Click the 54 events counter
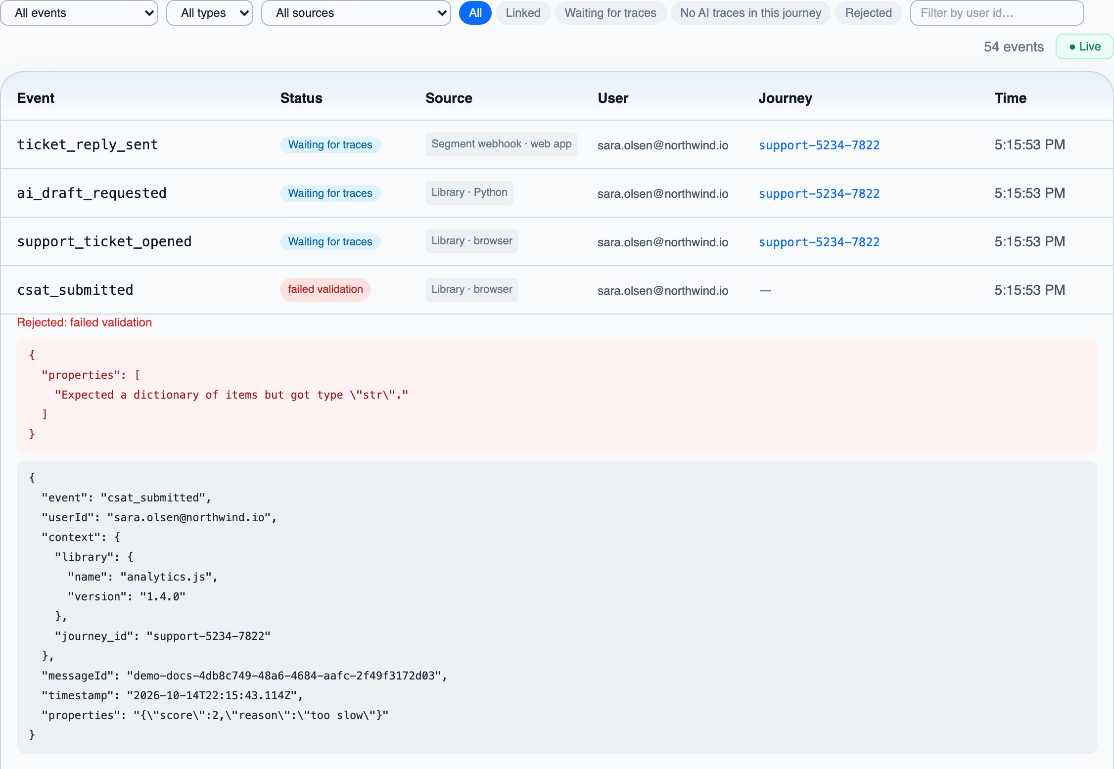This screenshot has height=769, width=1114. tap(1014, 46)
